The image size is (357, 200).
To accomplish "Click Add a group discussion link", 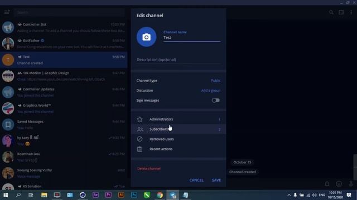I will point(211,91).
